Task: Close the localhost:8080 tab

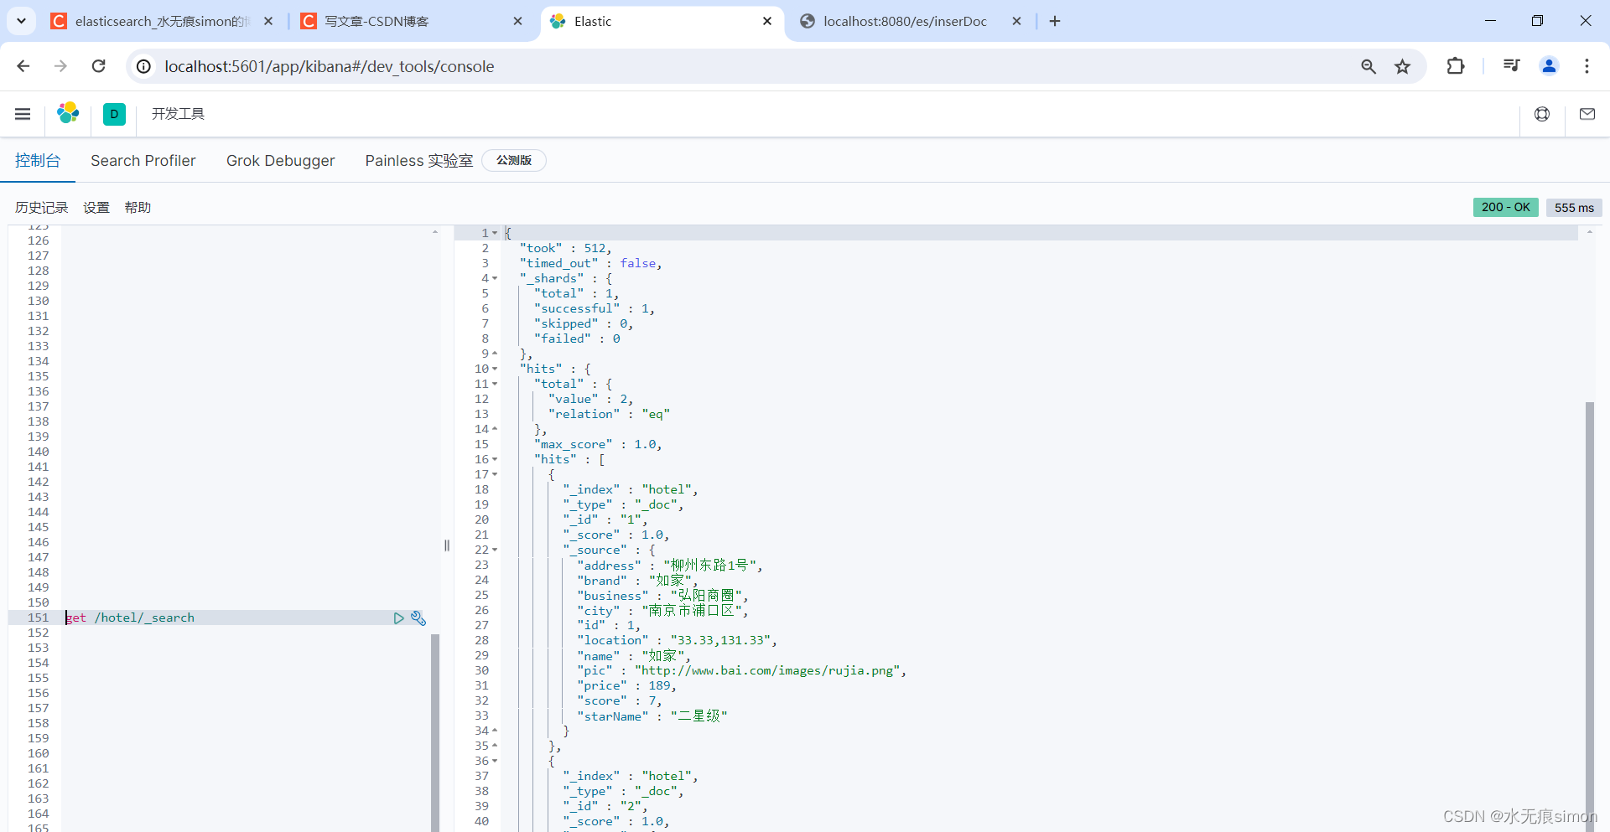Action: 1016,21
